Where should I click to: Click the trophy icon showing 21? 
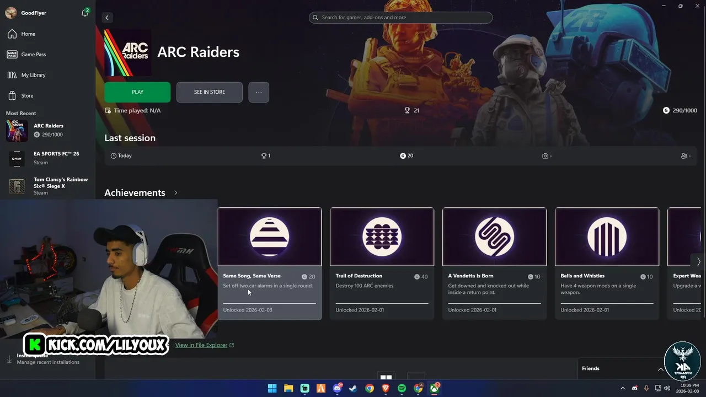tap(407, 110)
